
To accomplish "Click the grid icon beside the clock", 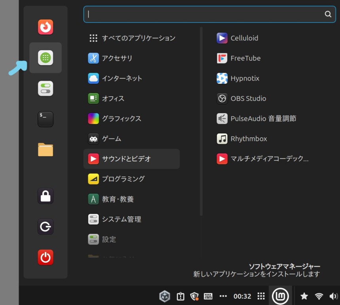I will point(261,296).
